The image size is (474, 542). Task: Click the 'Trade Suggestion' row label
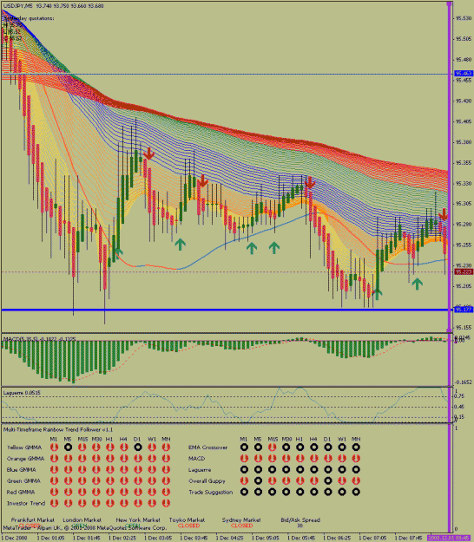pos(211,492)
